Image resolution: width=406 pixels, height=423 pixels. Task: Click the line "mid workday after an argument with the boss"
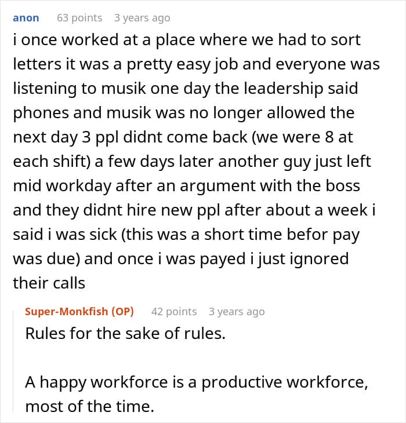click(187, 186)
